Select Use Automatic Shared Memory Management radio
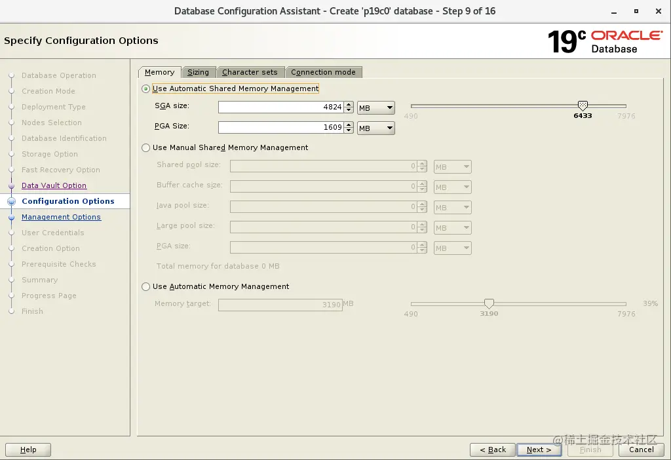The image size is (671, 460). coord(145,88)
